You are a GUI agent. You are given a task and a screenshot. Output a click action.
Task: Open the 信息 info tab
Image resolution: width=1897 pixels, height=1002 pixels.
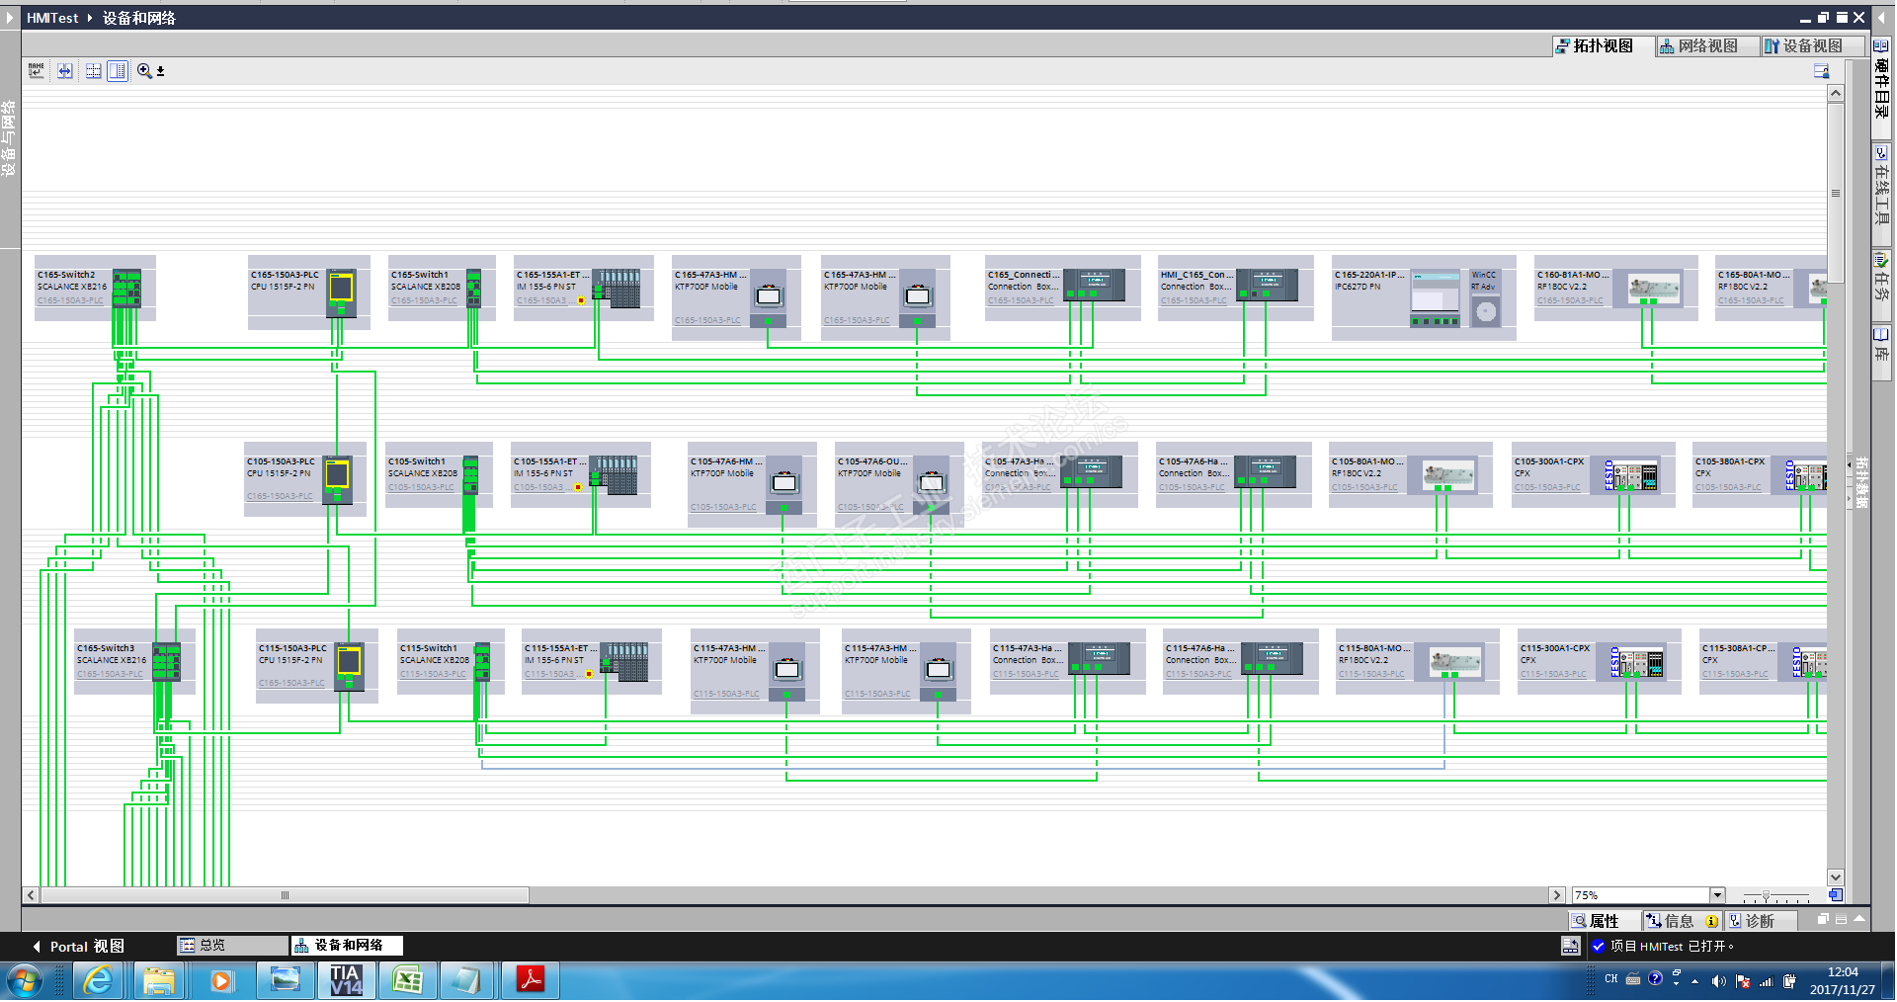point(1682,921)
